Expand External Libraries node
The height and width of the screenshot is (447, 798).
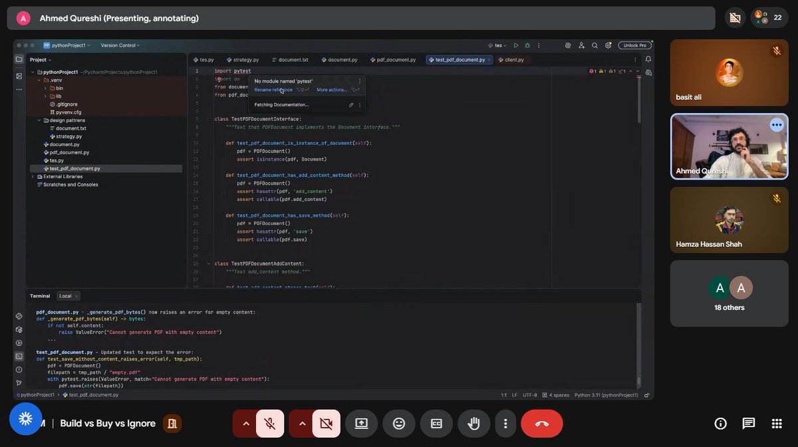[x=33, y=176]
